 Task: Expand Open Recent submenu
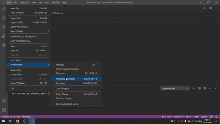[x=29, y=31]
